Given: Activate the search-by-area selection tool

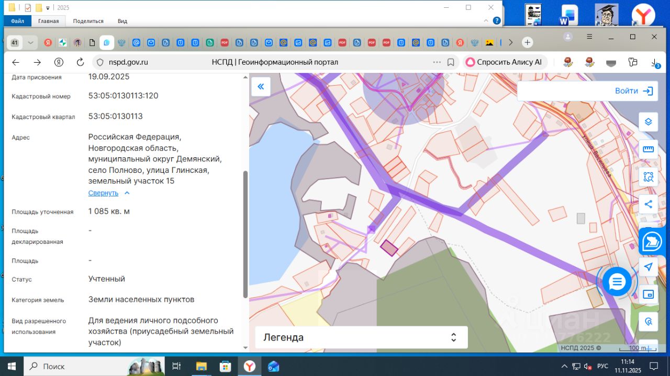Looking at the screenshot, I should [x=648, y=177].
